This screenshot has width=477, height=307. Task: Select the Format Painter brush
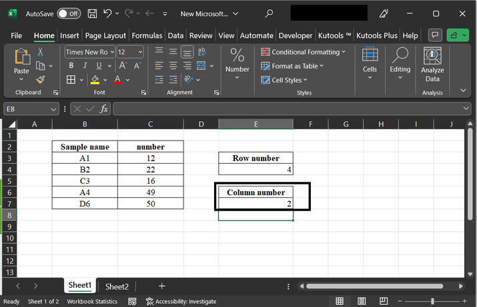tap(41, 80)
